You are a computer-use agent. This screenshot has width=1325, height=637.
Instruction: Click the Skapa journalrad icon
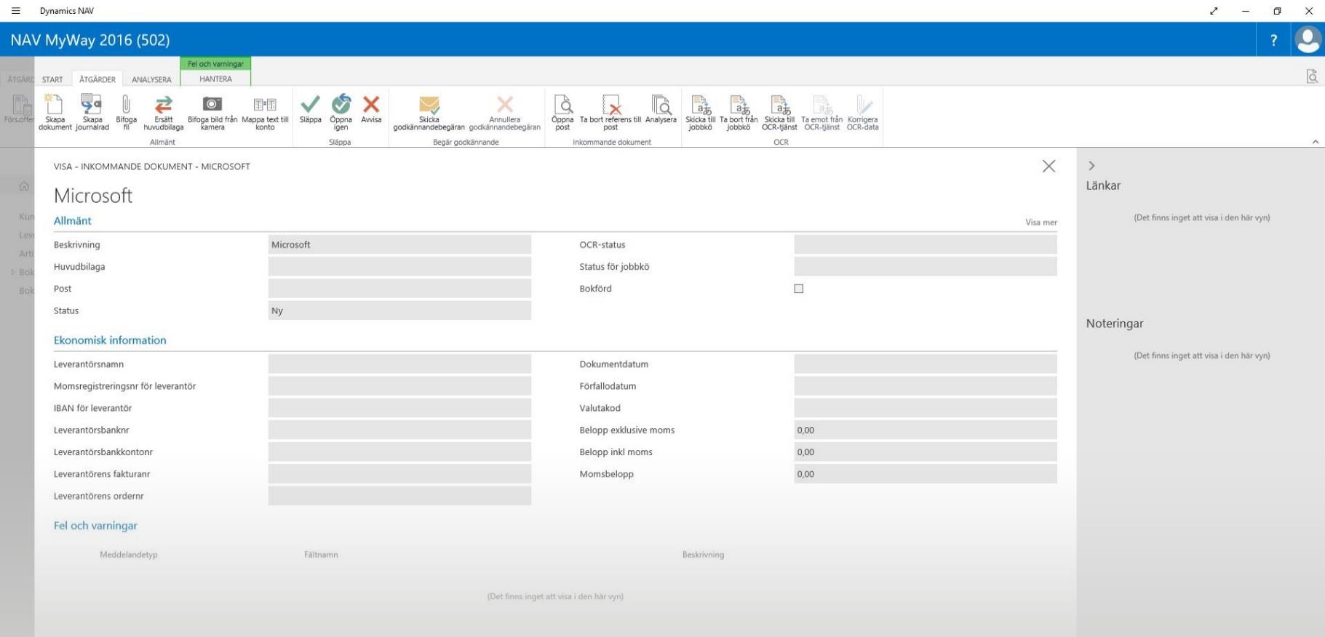pos(92,105)
